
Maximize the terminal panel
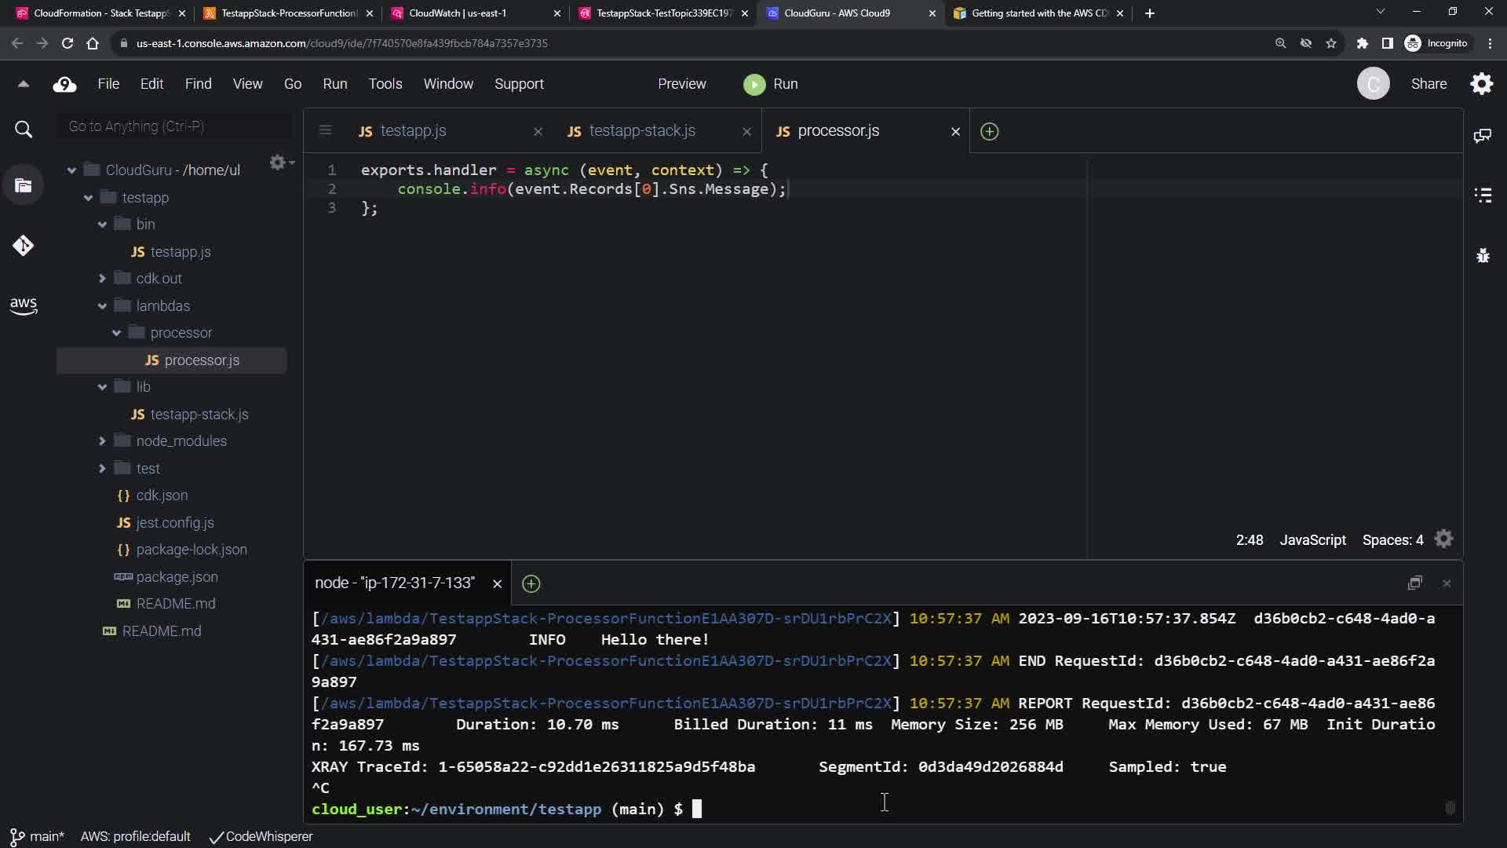pos(1414,583)
